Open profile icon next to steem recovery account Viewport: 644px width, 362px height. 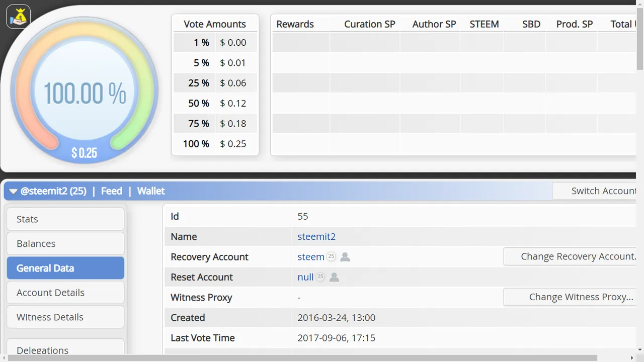pyautogui.click(x=345, y=257)
